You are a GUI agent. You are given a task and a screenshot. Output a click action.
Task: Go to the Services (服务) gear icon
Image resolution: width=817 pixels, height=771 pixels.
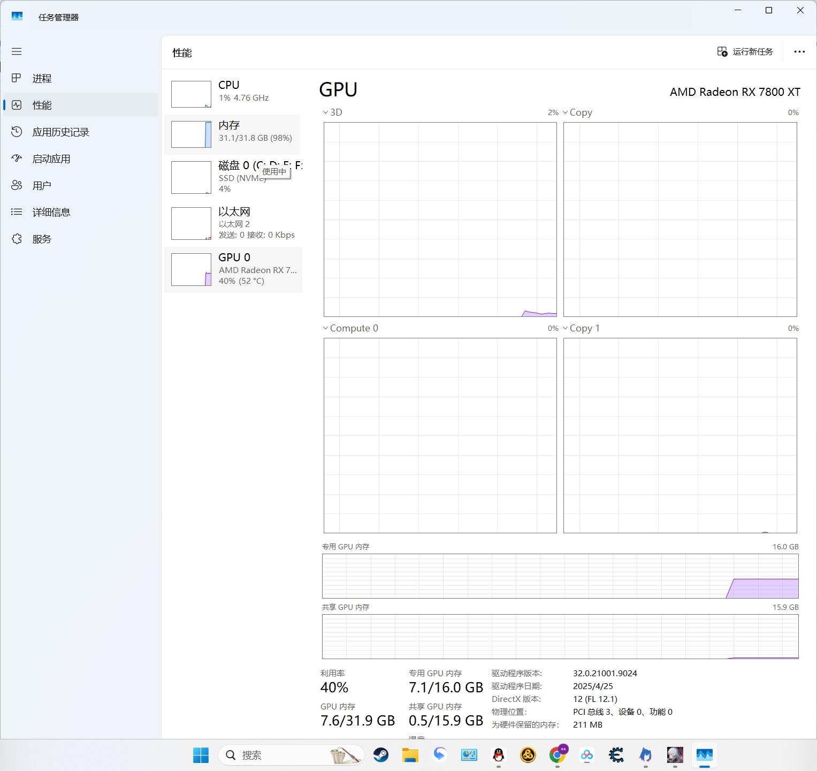[x=17, y=239]
